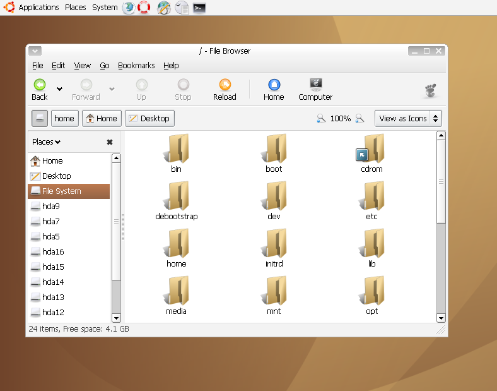Select the home folder icon
The image size is (497, 391).
(177, 243)
